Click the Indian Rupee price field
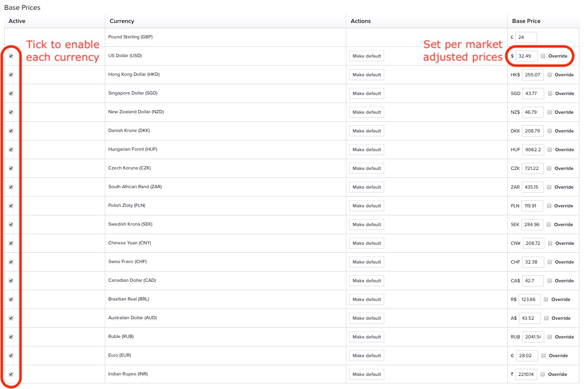 click(x=526, y=374)
